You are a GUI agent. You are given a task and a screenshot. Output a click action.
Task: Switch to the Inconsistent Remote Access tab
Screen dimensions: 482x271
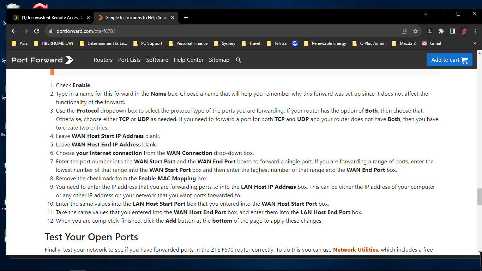(52, 18)
